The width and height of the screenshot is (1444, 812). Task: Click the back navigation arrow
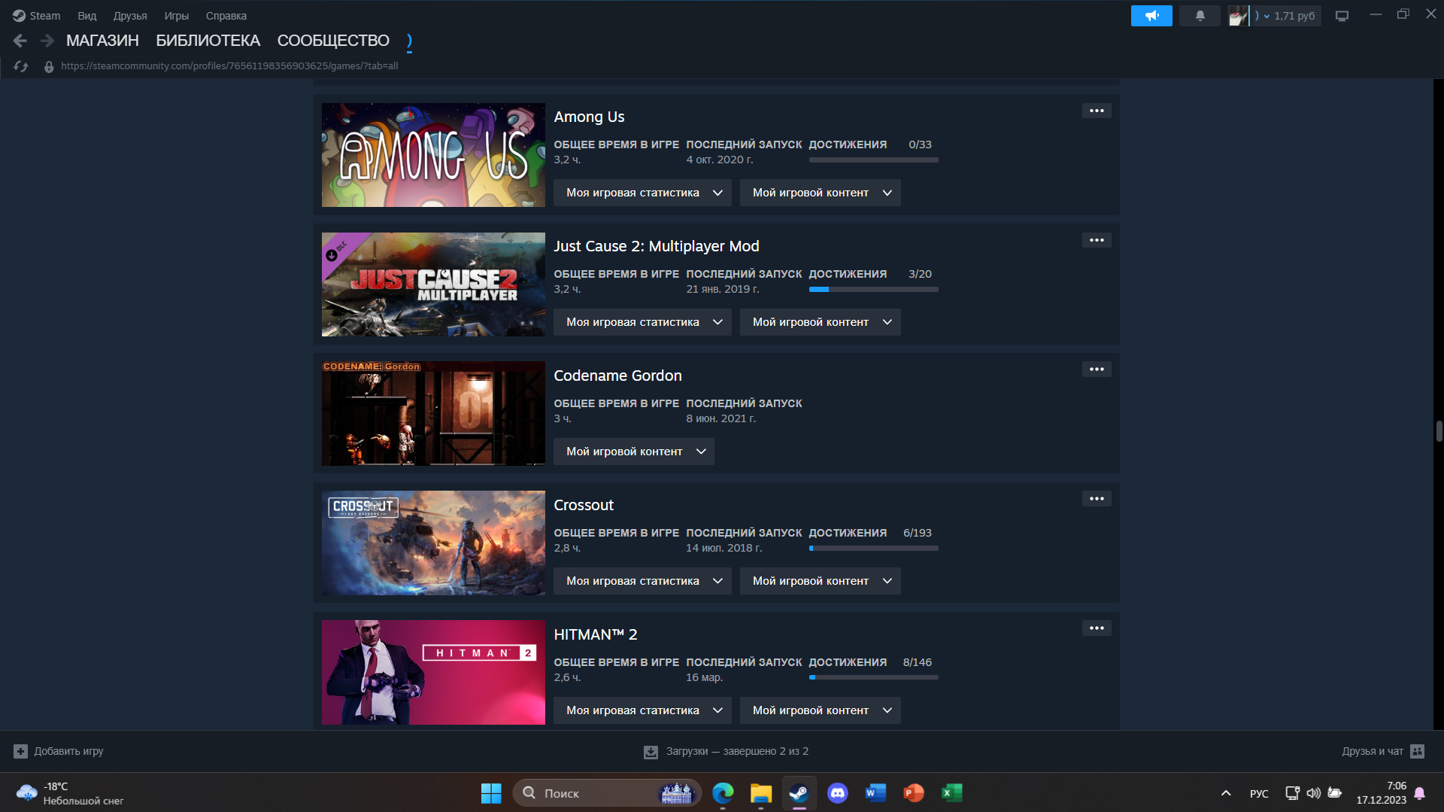point(20,41)
